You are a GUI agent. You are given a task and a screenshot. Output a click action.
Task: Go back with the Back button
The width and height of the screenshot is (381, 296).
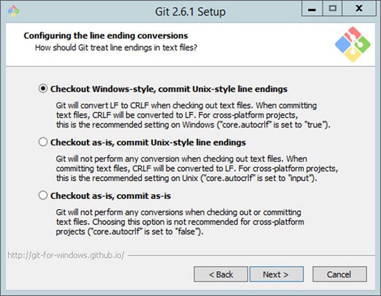(221, 274)
